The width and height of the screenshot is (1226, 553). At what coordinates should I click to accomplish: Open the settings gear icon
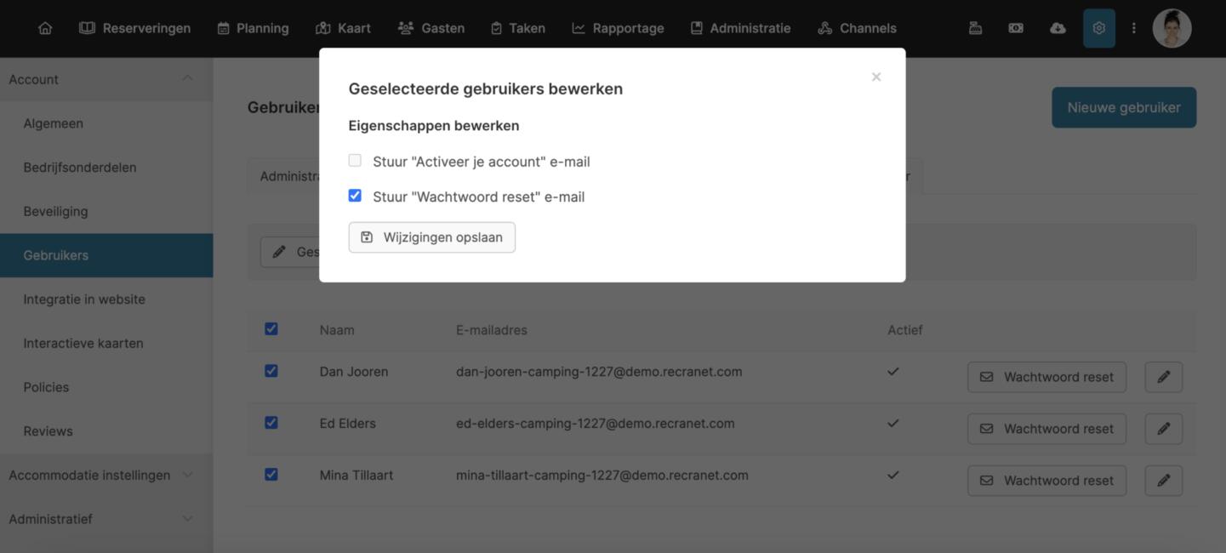click(x=1098, y=28)
